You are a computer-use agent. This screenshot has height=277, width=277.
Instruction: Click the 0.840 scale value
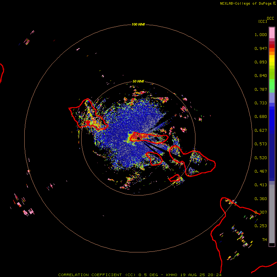tap(261, 76)
